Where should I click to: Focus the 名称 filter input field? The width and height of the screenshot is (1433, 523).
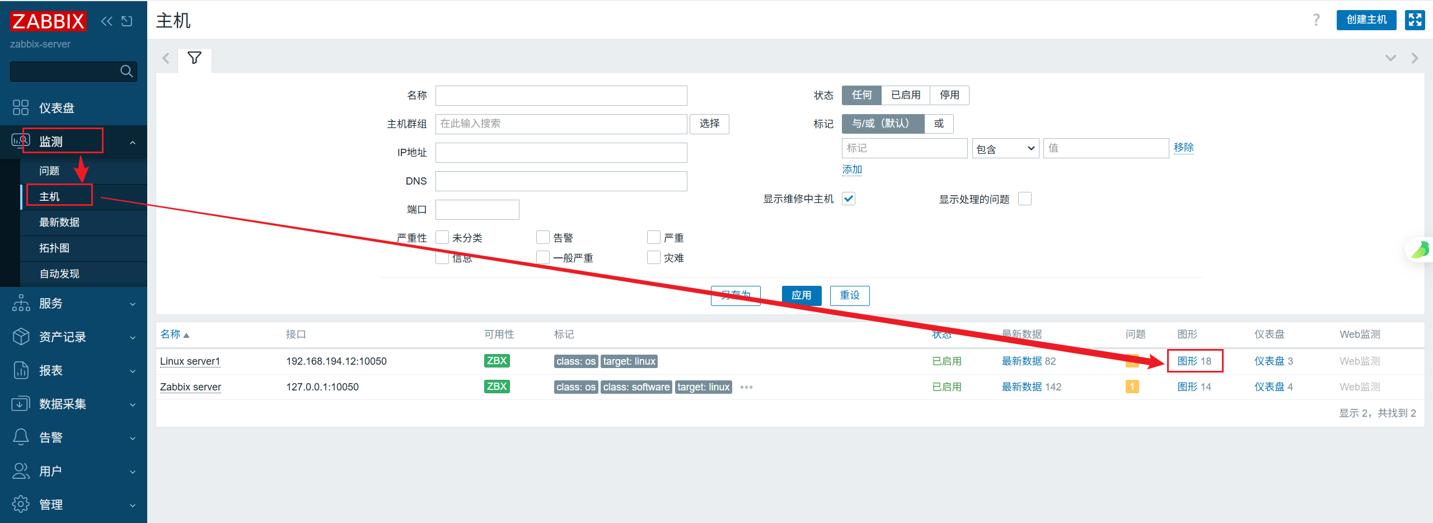[561, 96]
